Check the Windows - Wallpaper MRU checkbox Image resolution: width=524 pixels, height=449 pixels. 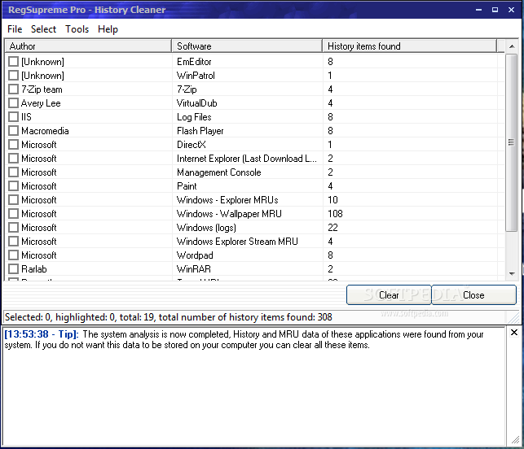point(13,214)
